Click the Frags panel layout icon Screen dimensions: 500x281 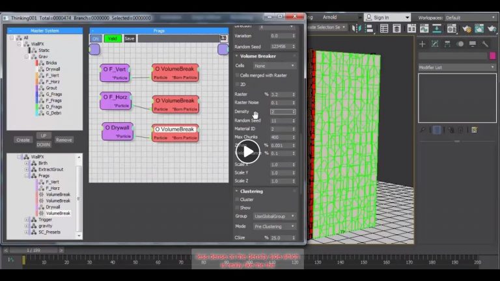pyautogui.click(x=223, y=38)
